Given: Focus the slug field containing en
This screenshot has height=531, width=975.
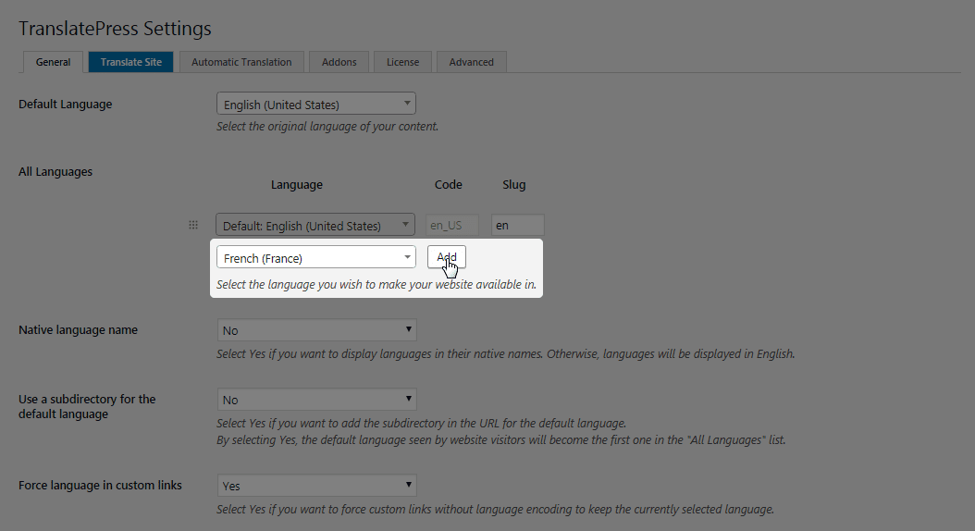Looking at the screenshot, I should [517, 226].
